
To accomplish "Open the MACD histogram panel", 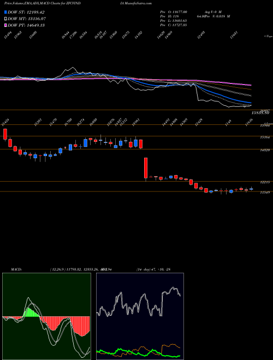I will pos(46,316).
